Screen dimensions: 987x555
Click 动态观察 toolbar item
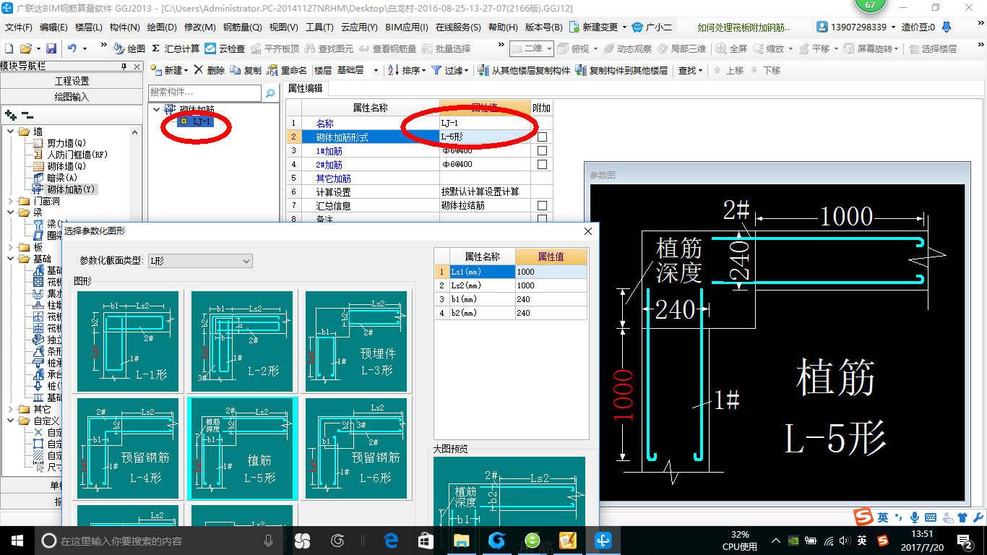tap(627, 48)
